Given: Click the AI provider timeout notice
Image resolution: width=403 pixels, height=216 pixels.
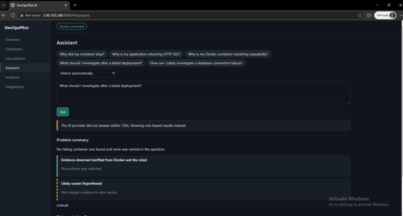Looking at the screenshot, I should 203,125.
